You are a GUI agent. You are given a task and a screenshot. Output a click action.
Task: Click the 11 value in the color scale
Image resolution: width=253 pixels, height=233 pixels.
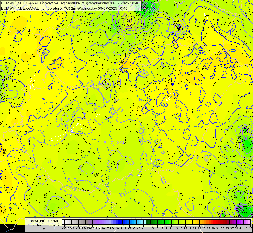coord(171,228)
